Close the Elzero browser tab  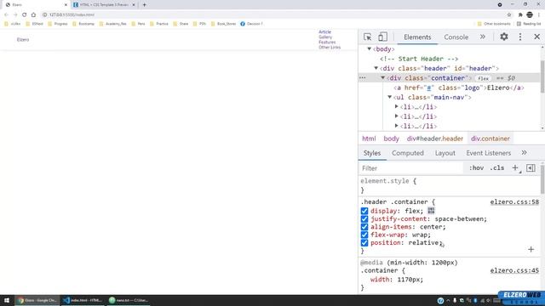[66, 5]
